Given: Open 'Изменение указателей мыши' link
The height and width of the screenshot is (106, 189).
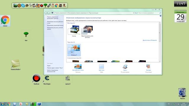Looking at the screenshot, I should click(55, 26).
